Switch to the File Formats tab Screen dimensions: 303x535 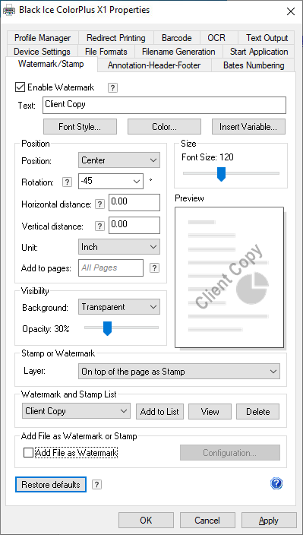(x=106, y=52)
